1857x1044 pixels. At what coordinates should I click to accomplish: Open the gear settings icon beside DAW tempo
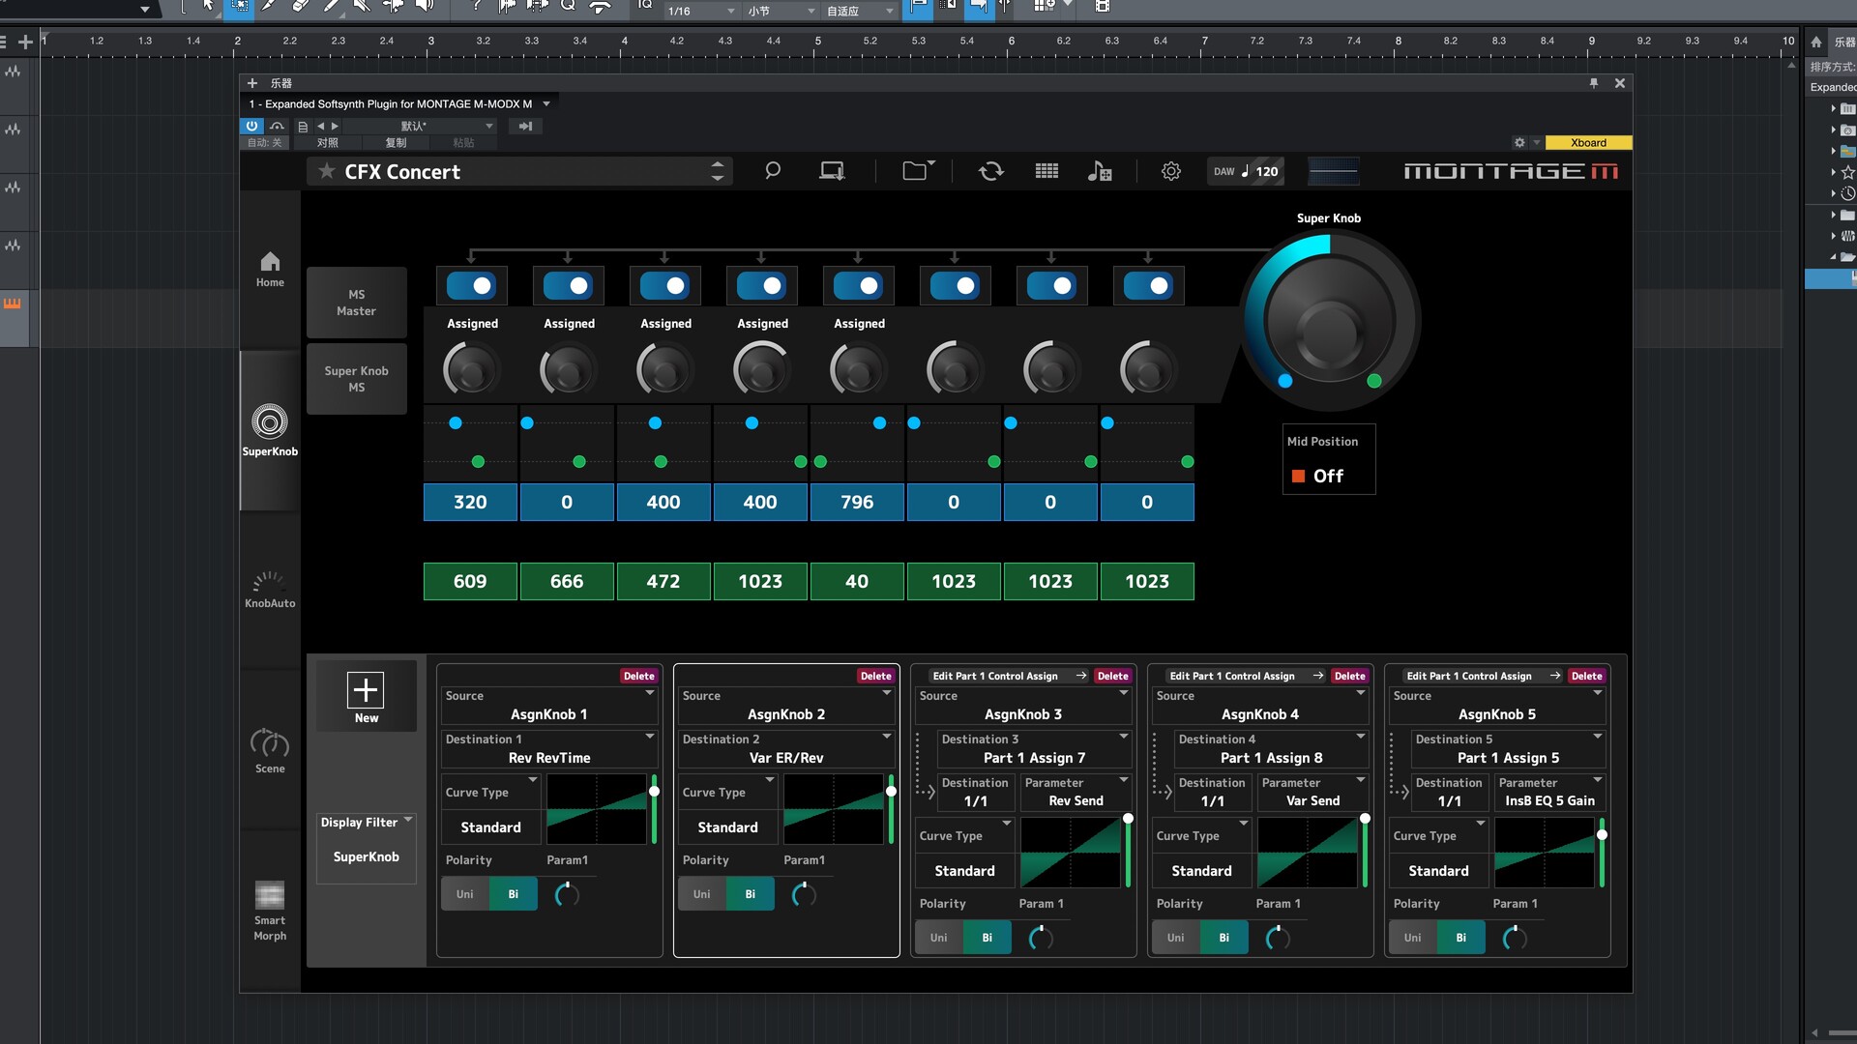point(1170,171)
